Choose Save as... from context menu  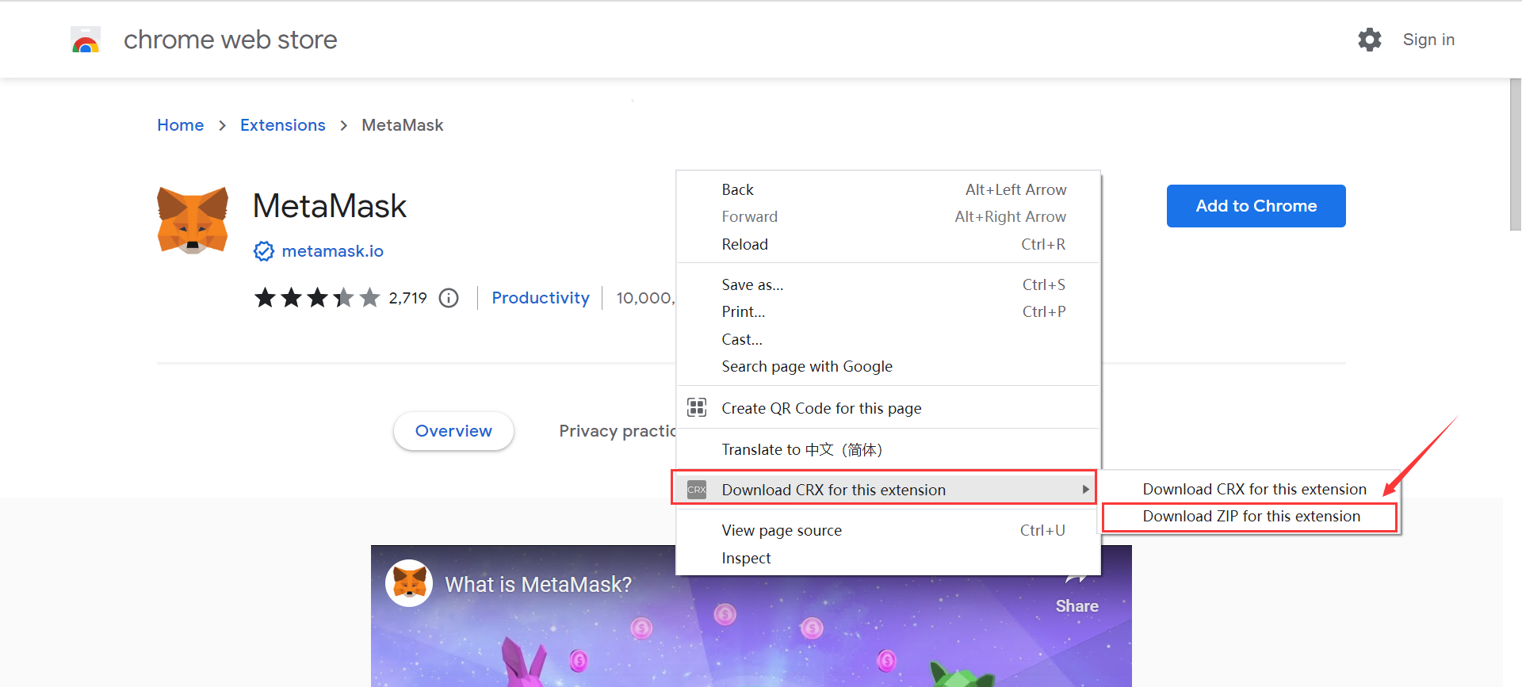point(888,284)
